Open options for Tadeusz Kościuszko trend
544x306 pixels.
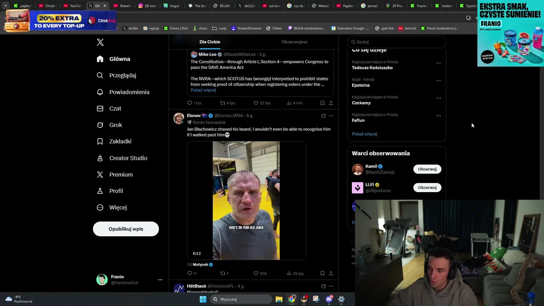(439, 63)
